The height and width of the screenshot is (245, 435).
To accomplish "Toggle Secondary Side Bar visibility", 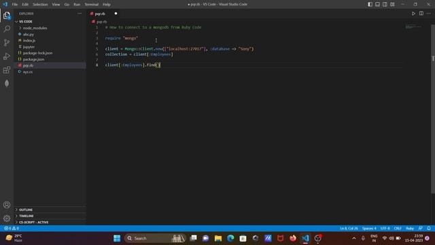I will [x=385, y=4].
